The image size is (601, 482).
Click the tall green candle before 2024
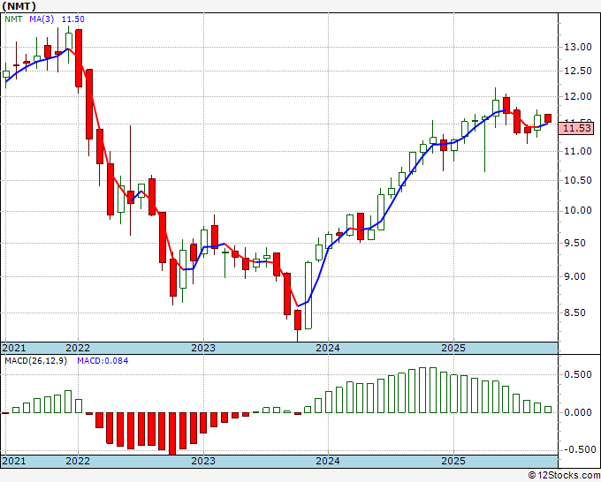(x=308, y=295)
